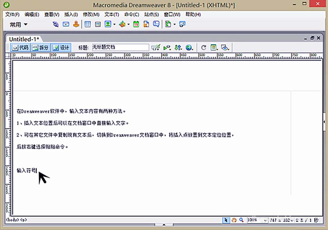
Task: Click the Server-Side Include icon
Action: coord(146,24)
